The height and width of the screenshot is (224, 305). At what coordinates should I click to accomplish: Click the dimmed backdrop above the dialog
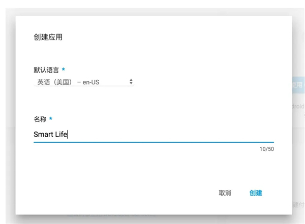(152, 7)
